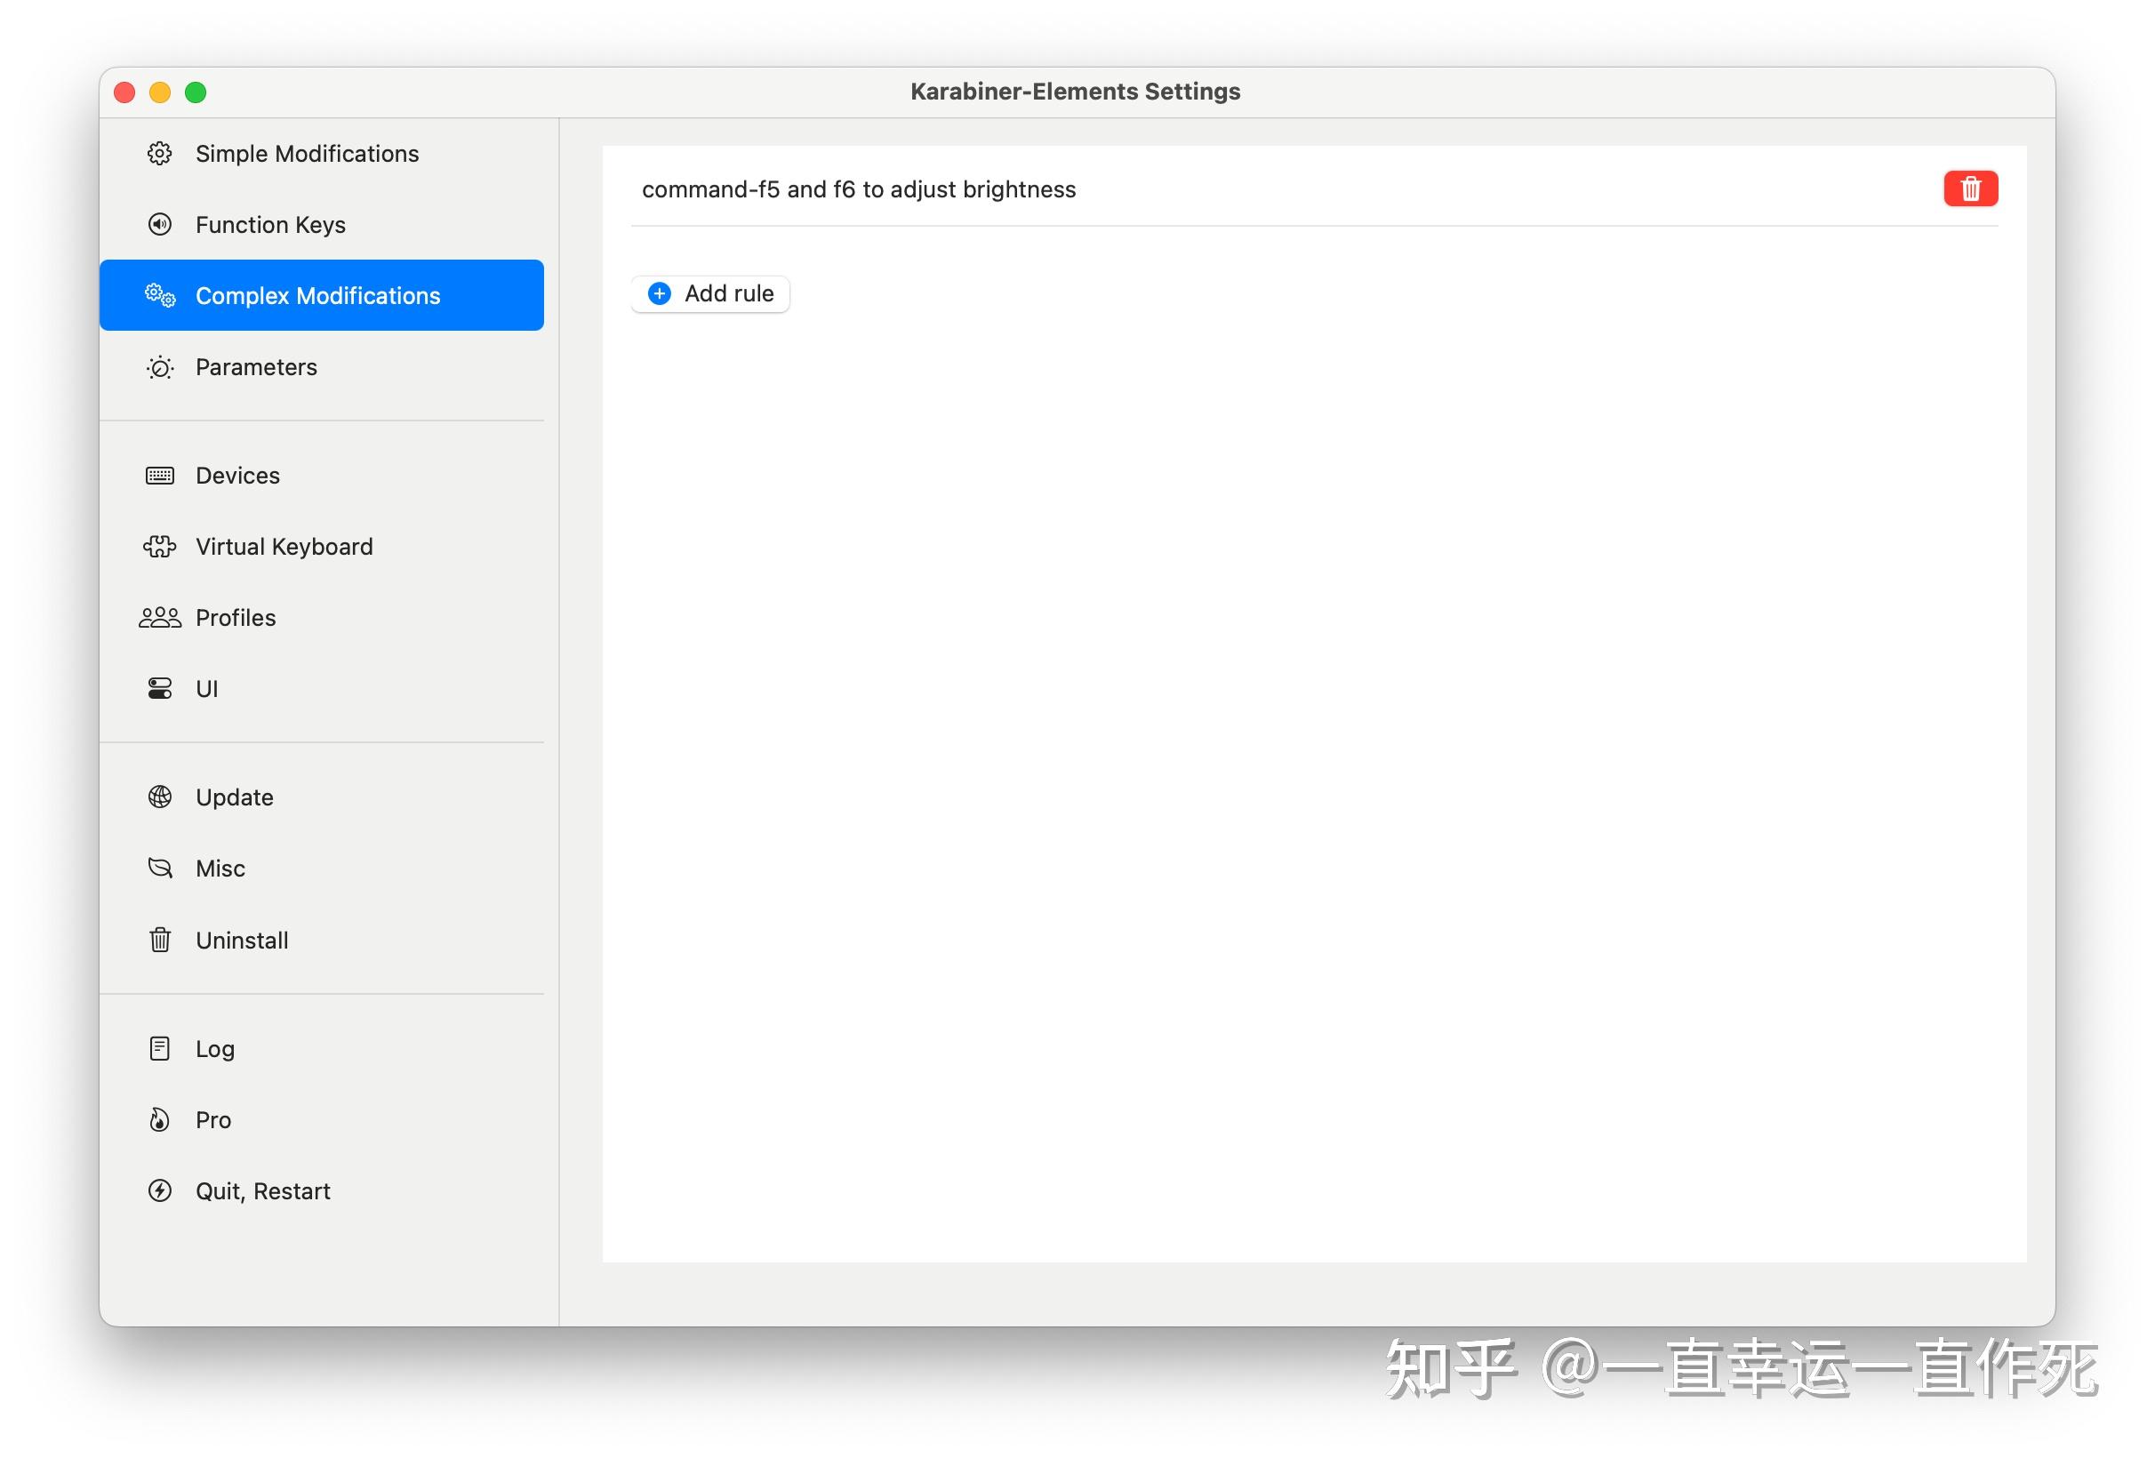The width and height of the screenshot is (2155, 1458).
Task: Click the Function Keys speaker icon
Action: [x=159, y=224]
